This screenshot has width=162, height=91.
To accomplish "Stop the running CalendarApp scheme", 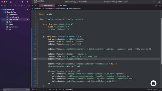I will pyautogui.click(x=22, y=2).
